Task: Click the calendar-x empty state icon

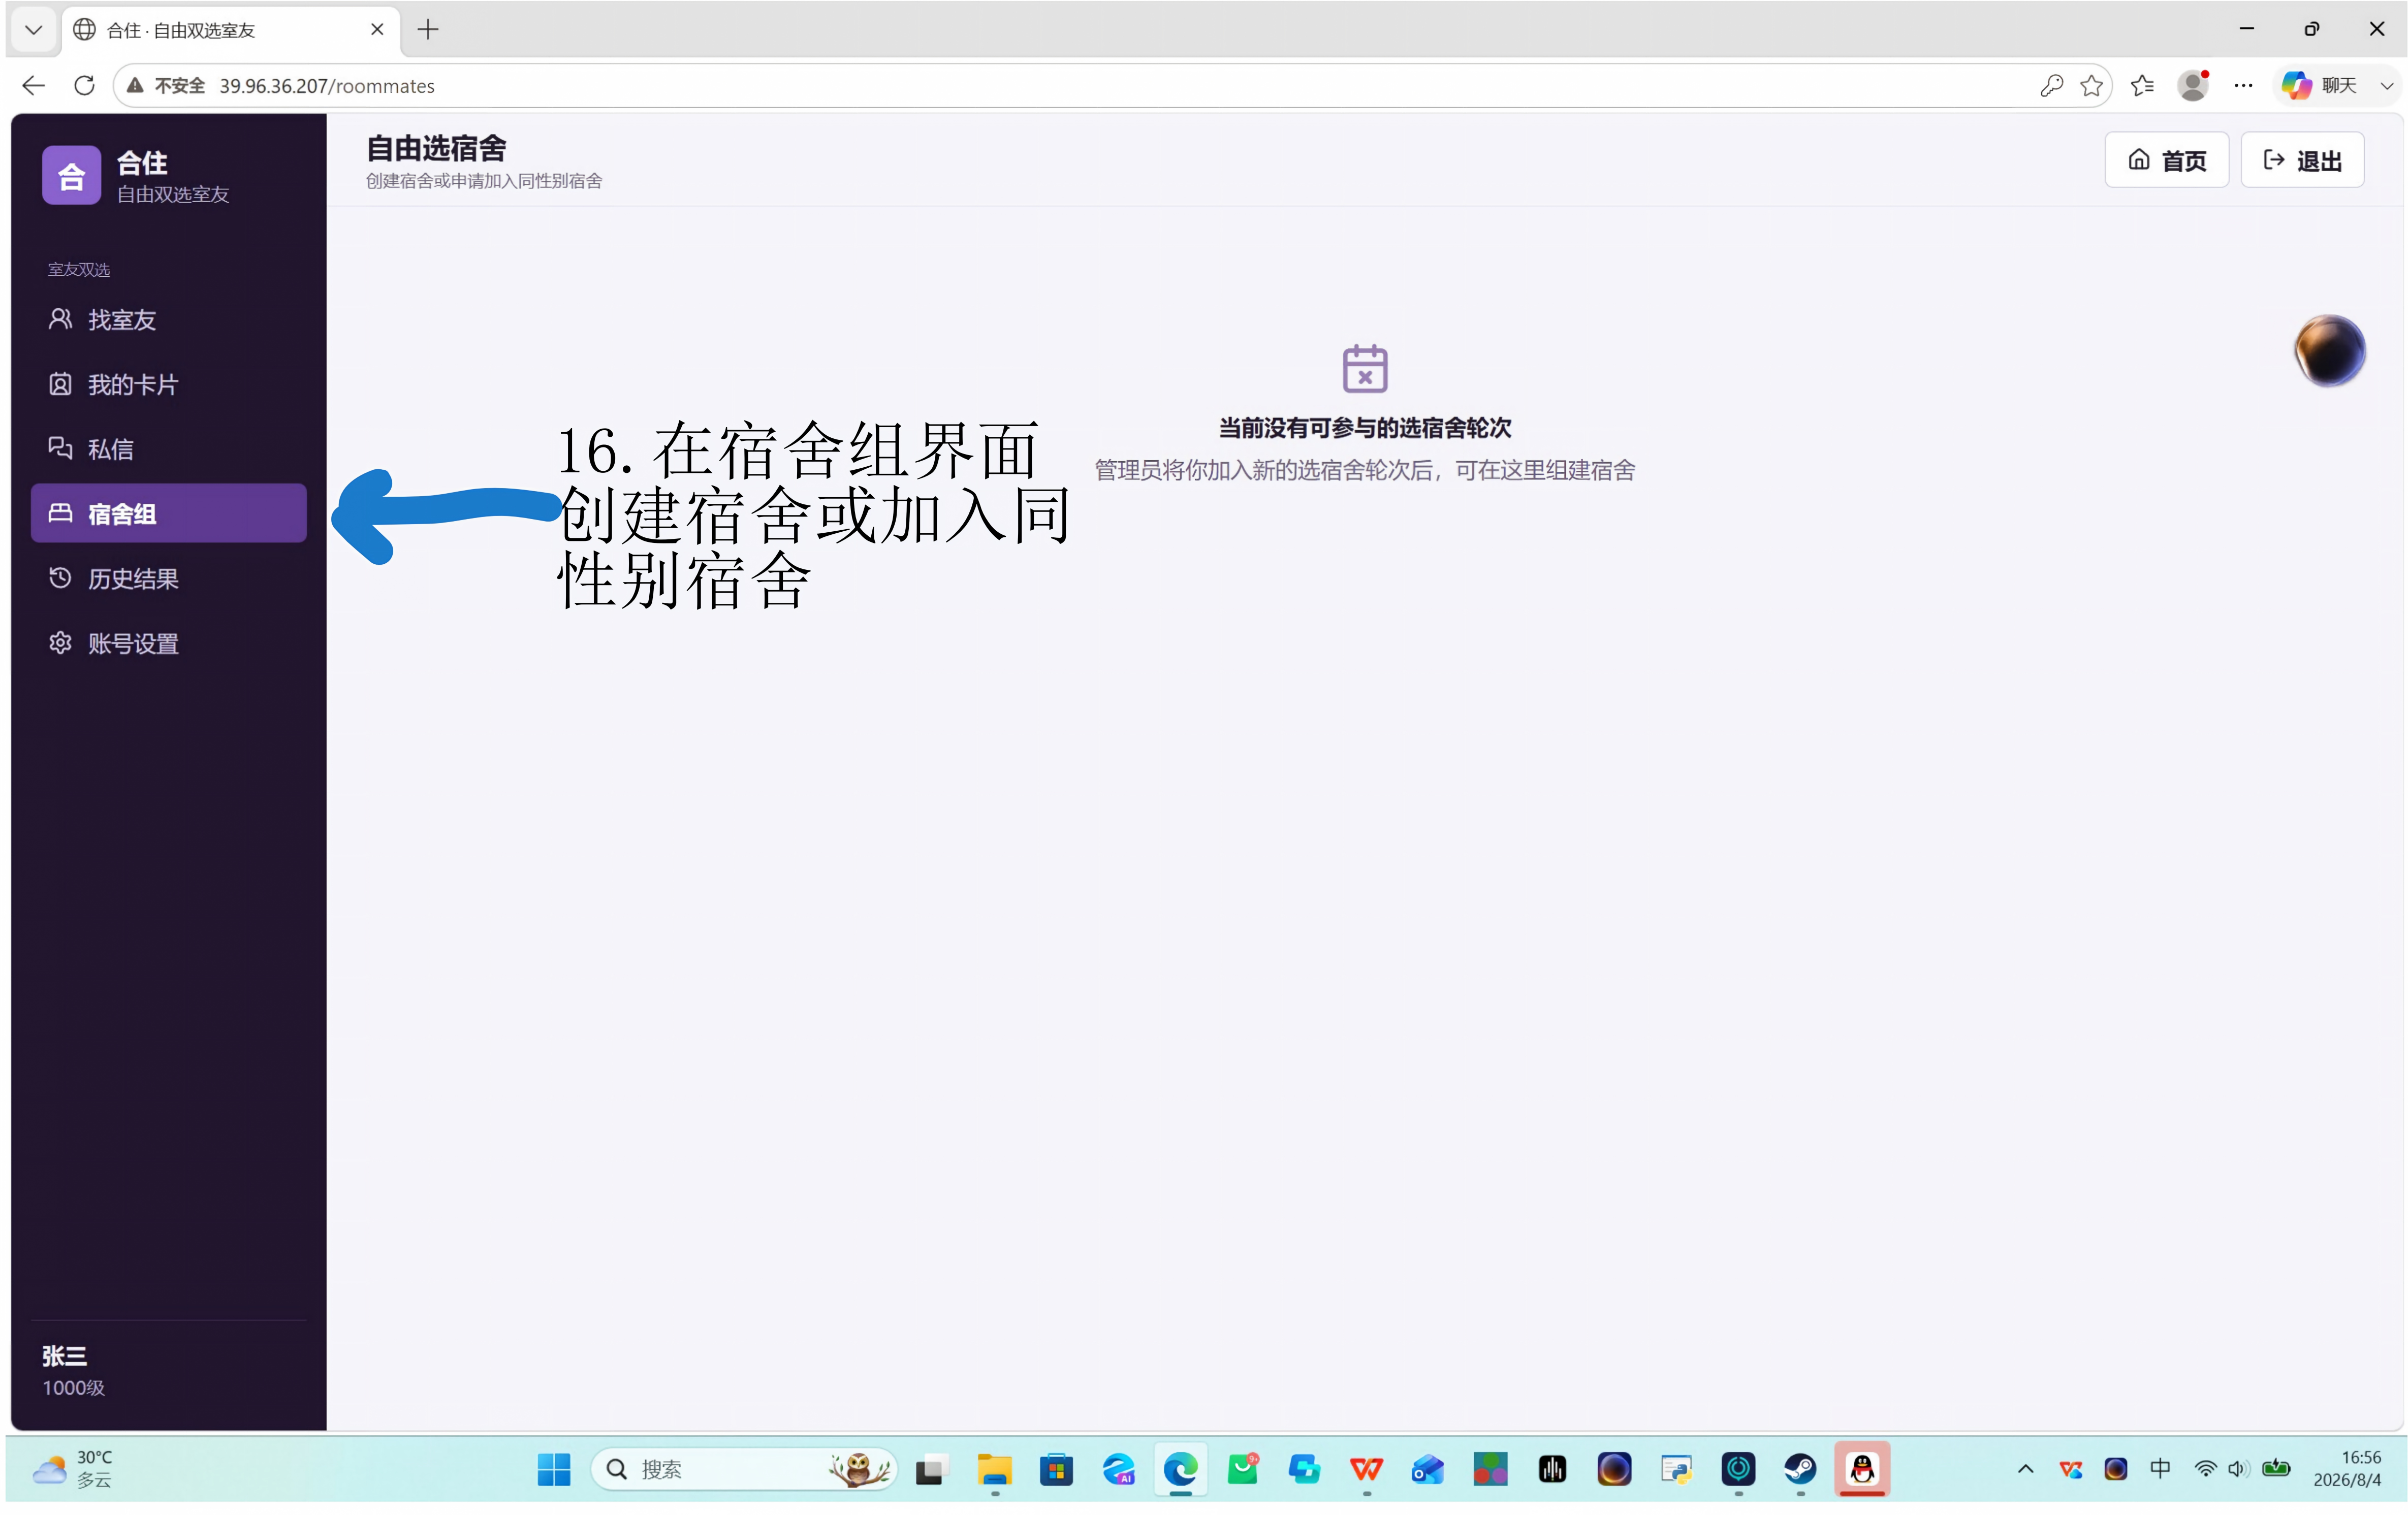Action: tap(1365, 369)
